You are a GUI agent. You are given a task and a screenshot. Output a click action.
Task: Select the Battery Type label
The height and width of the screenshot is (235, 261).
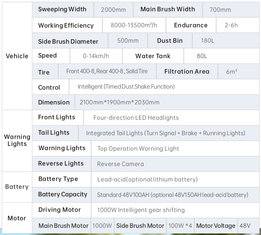pyautogui.click(x=58, y=179)
